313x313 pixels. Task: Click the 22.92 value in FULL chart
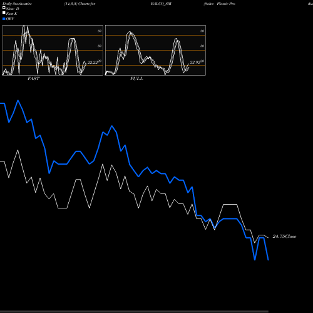tap(195, 63)
